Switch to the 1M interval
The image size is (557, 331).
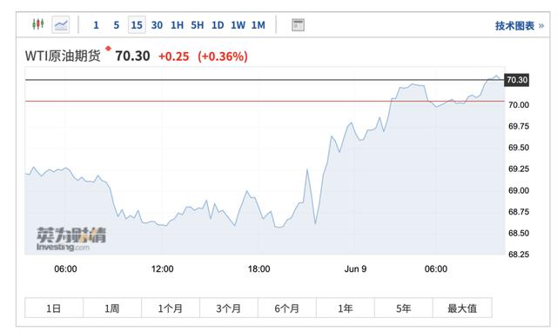(258, 25)
